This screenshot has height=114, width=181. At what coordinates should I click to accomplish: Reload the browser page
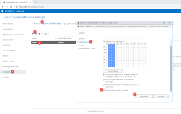(11, 7)
